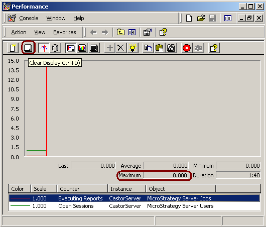Click the Average value field

pyautogui.click(x=166, y=166)
